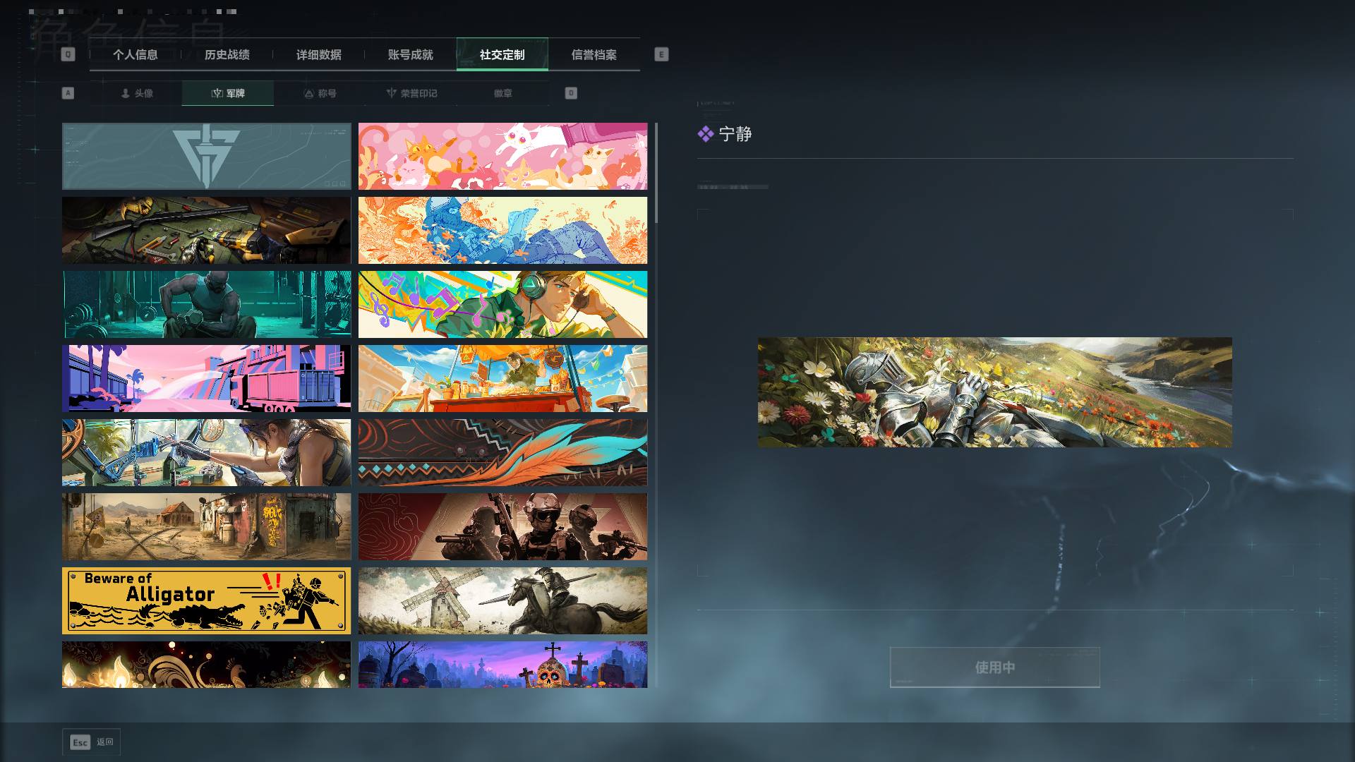This screenshot has height=762, width=1355.
Task: Open the 个人信息 tab
Action: coord(135,54)
